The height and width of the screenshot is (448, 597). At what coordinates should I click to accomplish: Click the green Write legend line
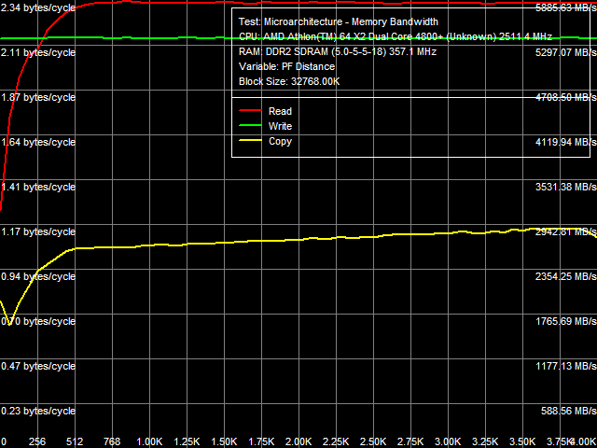251,126
